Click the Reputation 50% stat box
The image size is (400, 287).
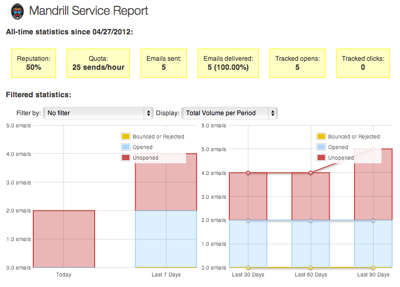pyautogui.click(x=34, y=63)
